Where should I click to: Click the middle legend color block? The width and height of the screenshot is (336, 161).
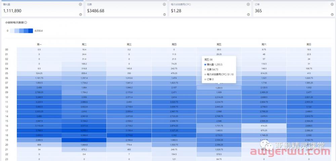[22, 31]
